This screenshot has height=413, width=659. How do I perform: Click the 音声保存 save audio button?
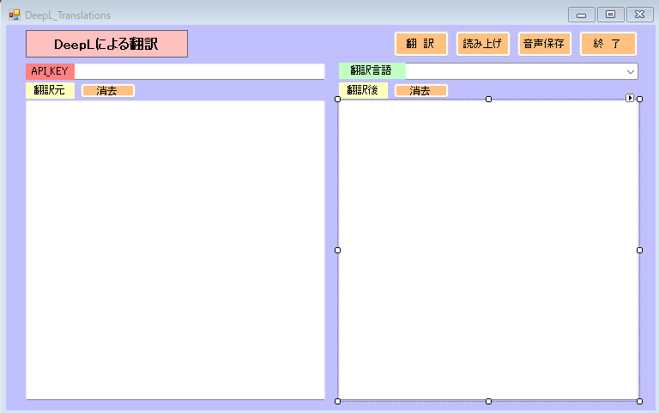pos(544,44)
